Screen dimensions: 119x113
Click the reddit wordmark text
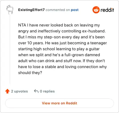pyautogui.click(x=107, y=10)
